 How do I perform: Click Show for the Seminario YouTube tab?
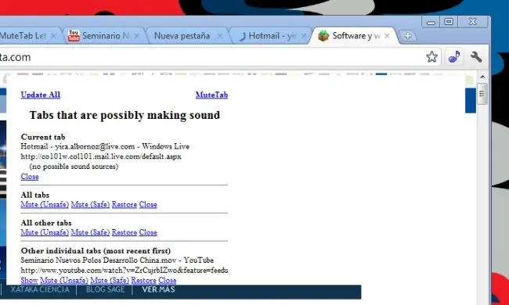(29, 281)
